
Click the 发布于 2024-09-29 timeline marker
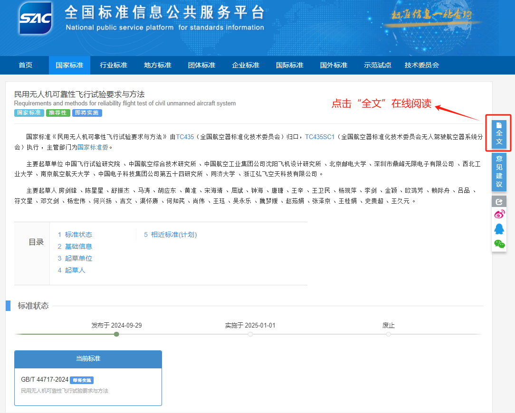(116, 334)
